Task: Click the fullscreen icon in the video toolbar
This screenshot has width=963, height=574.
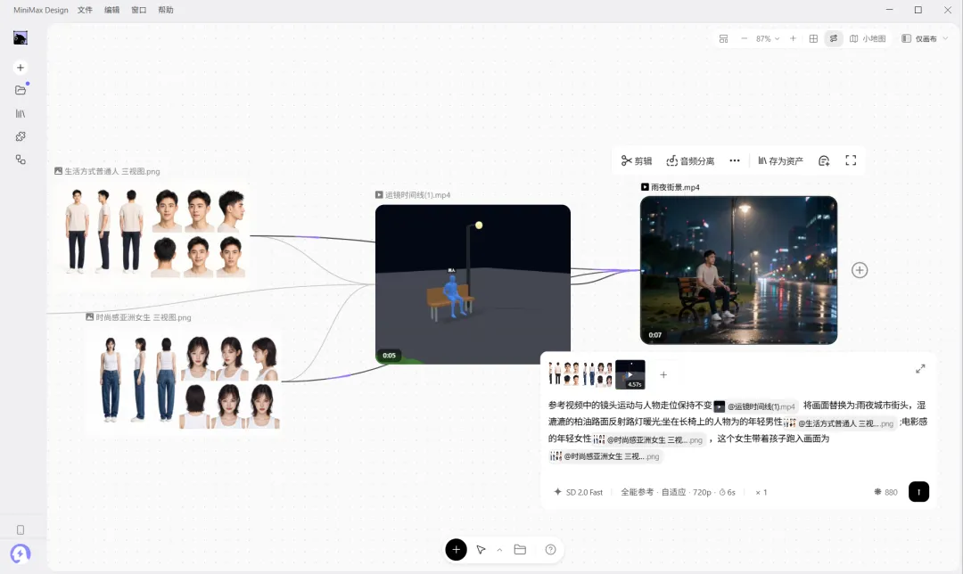Action: 851,160
